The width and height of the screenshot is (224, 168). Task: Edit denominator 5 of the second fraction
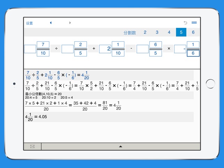(x=80, y=53)
